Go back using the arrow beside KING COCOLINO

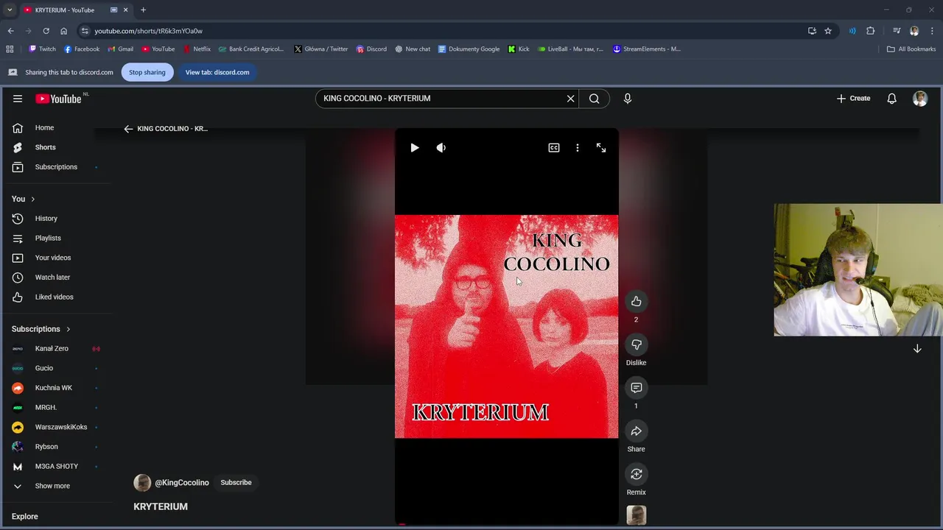pos(128,129)
